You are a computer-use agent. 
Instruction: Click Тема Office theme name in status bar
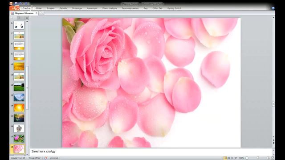click(35, 158)
